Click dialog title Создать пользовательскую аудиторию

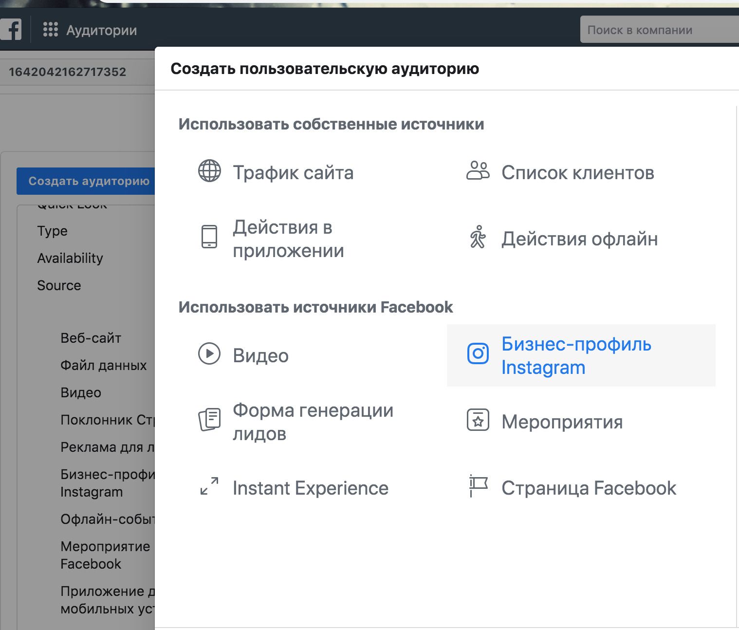click(325, 69)
